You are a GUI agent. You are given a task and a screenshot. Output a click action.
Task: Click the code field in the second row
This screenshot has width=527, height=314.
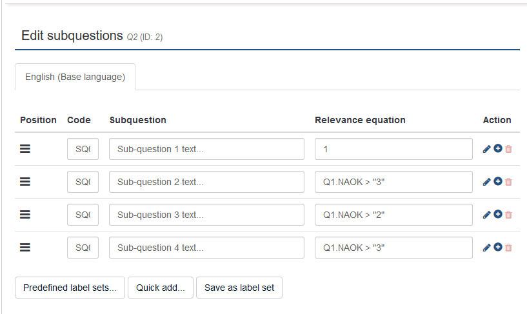[83, 182]
